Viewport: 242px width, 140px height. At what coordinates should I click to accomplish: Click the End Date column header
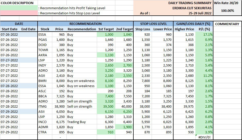28,29
